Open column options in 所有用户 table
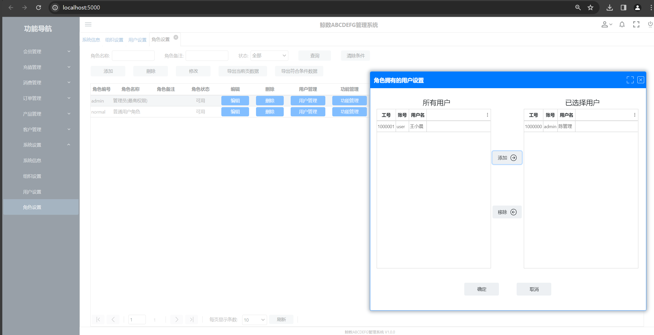This screenshot has width=654, height=335. (x=487, y=115)
